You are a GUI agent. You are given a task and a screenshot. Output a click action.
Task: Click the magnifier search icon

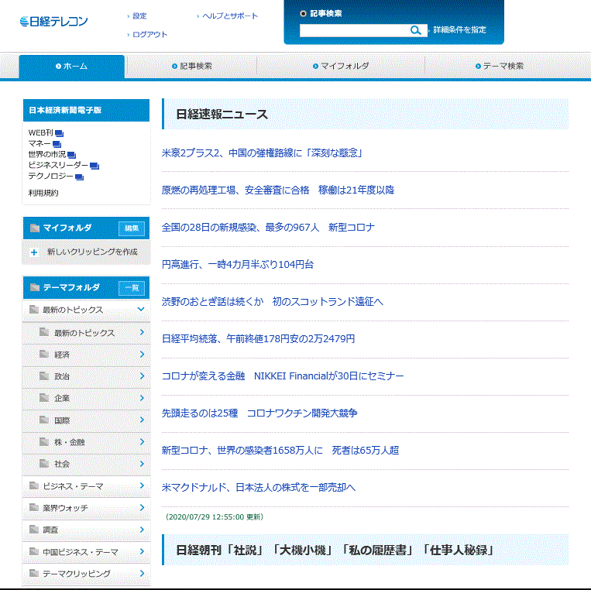416,30
